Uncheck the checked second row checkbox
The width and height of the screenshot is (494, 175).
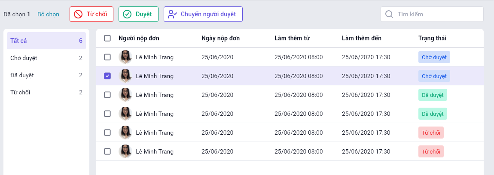pyautogui.click(x=107, y=76)
